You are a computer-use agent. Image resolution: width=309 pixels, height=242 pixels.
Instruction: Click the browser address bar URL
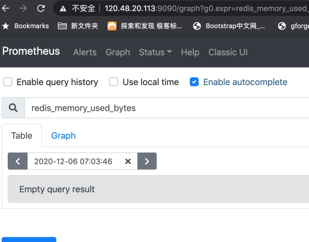tap(206, 9)
